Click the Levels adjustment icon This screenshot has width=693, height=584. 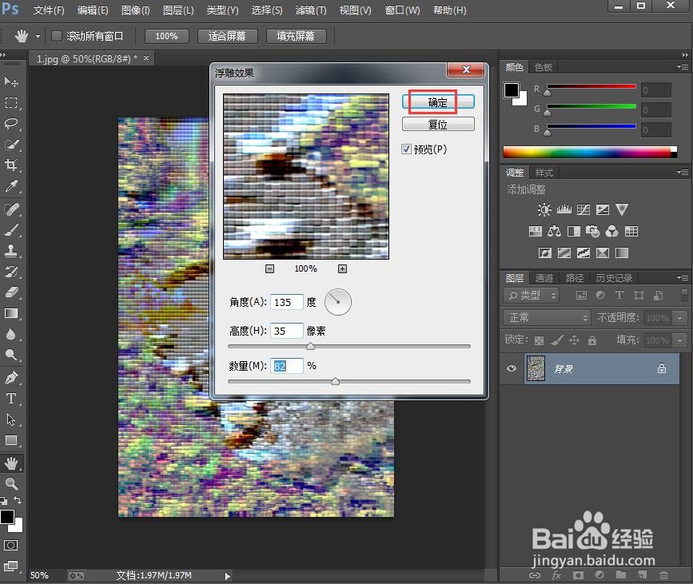(564, 209)
